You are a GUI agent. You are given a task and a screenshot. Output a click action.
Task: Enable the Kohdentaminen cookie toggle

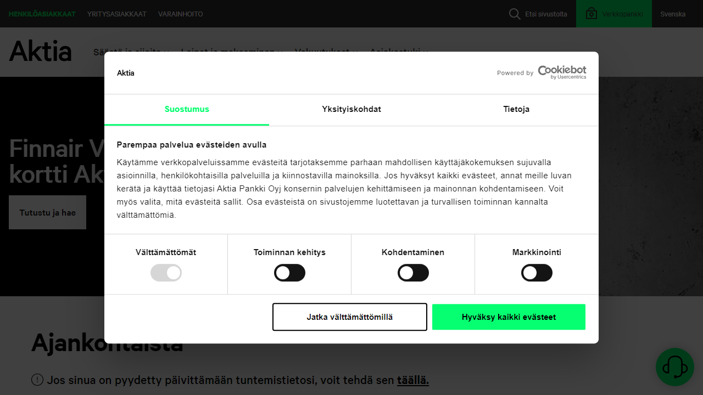(413, 273)
